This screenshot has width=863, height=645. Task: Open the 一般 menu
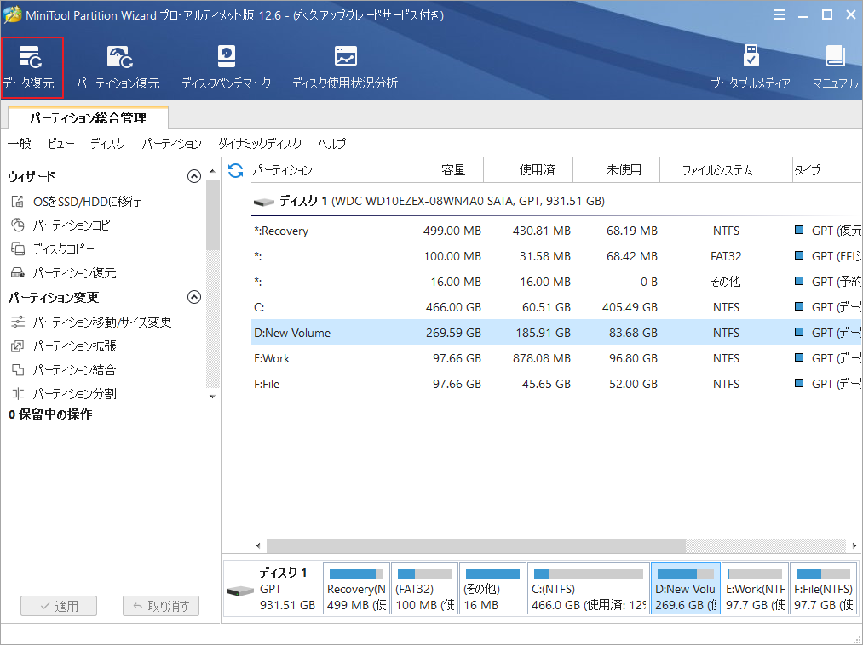tap(19, 144)
